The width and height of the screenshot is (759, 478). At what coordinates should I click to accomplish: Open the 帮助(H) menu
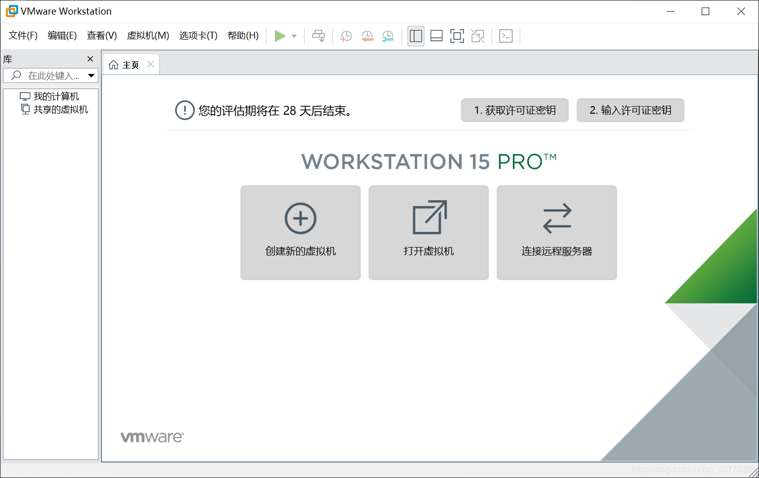point(243,36)
